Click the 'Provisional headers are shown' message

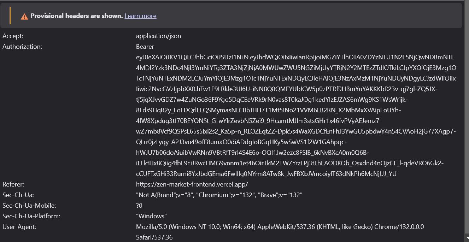(x=76, y=16)
